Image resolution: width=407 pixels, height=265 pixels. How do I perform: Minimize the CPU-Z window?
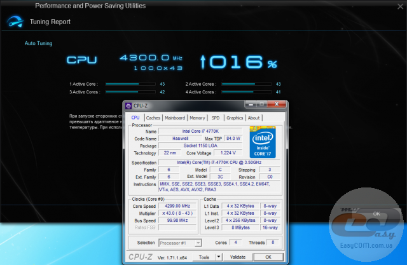pyautogui.click(x=251, y=104)
